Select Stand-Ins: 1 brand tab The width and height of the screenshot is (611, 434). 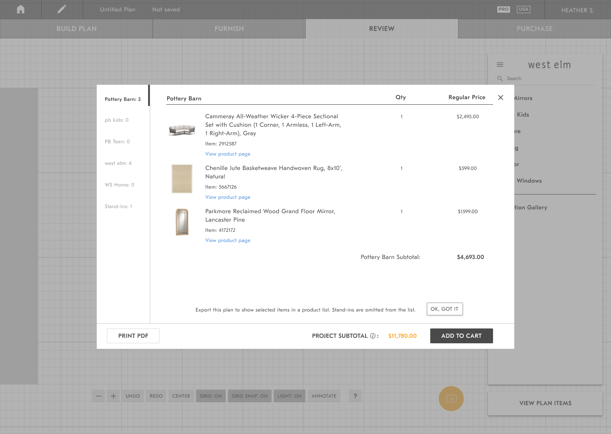[118, 206]
